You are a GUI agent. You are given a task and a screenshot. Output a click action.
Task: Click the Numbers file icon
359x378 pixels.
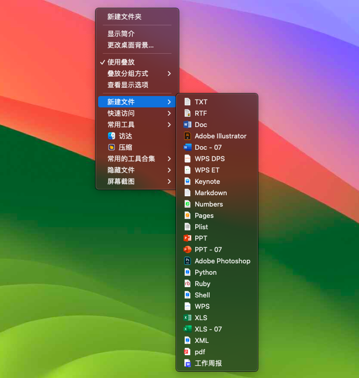[188, 204]
